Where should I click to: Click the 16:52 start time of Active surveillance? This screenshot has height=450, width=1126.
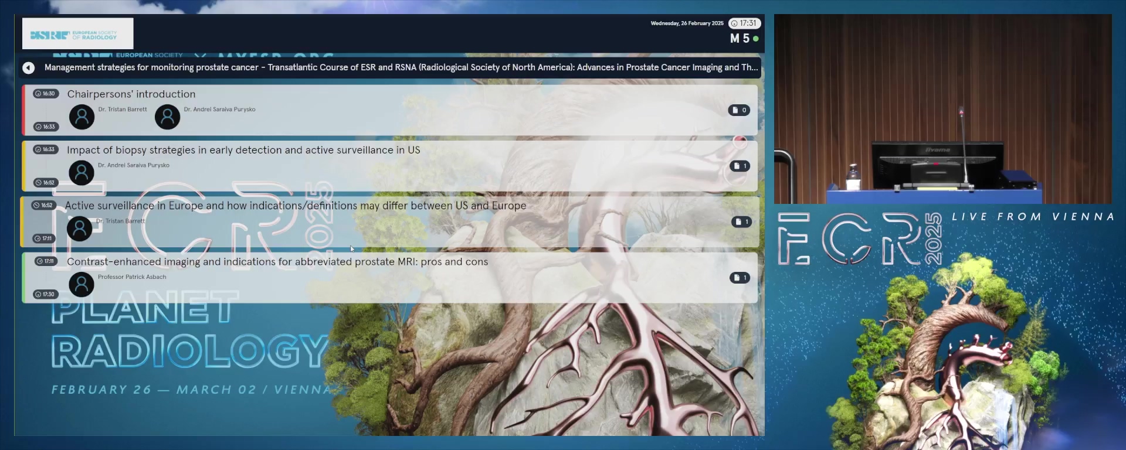[43, 205]
